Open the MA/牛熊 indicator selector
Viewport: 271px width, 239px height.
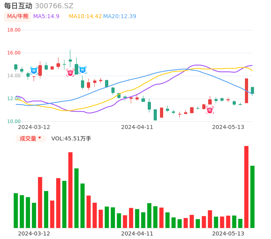pos(18,16)
